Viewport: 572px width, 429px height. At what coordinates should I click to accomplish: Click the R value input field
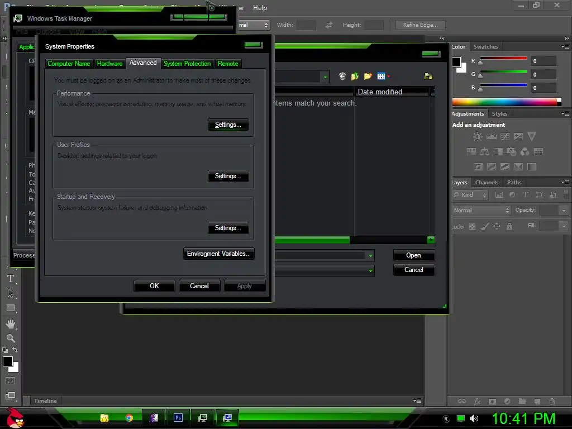pos(543,61)
